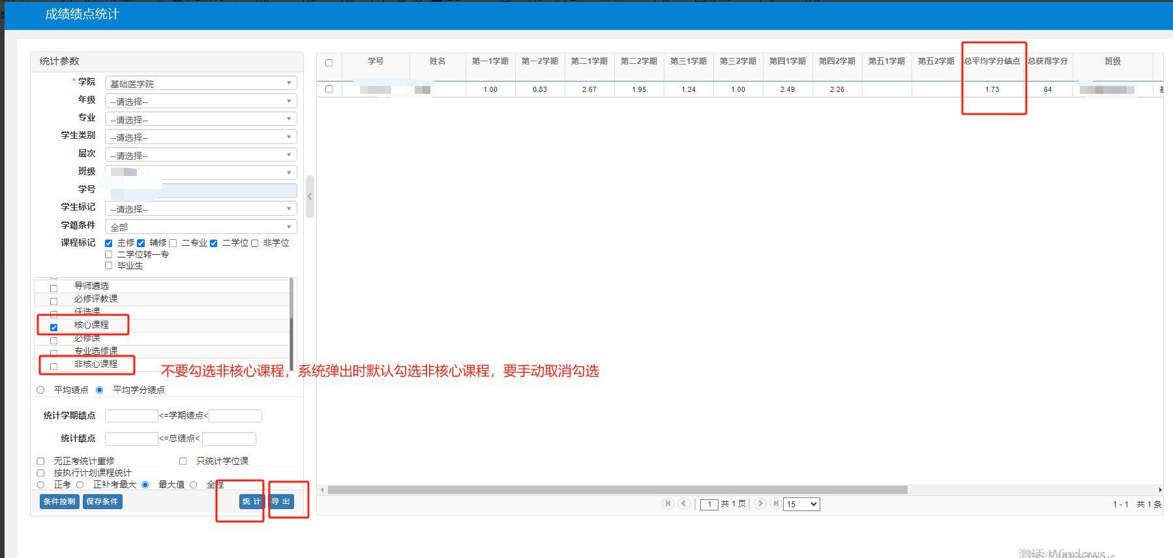Enable the 只统计学位课 checkbox
The image size is (1173, 558).
tap(183, 461)
